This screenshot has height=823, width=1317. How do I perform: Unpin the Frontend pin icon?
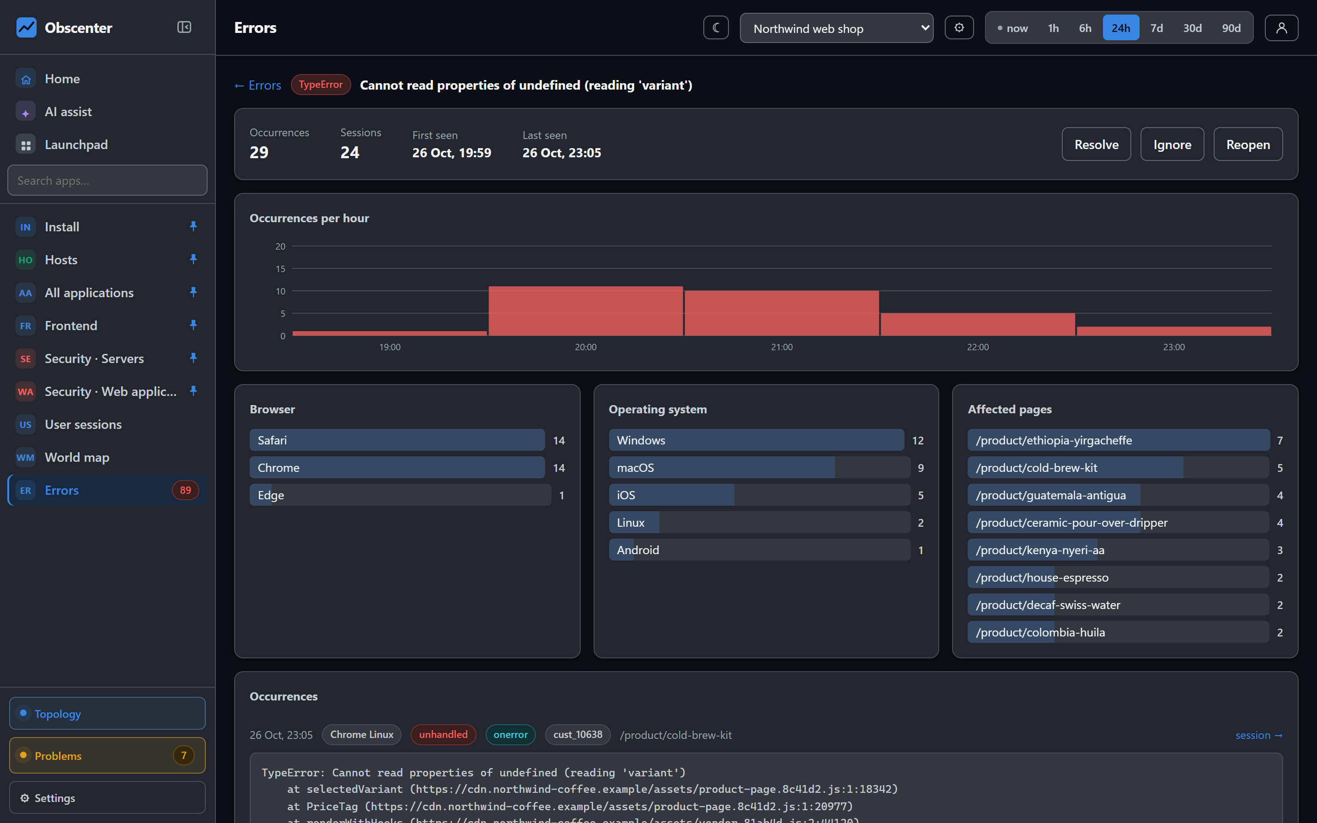[193, 326]
